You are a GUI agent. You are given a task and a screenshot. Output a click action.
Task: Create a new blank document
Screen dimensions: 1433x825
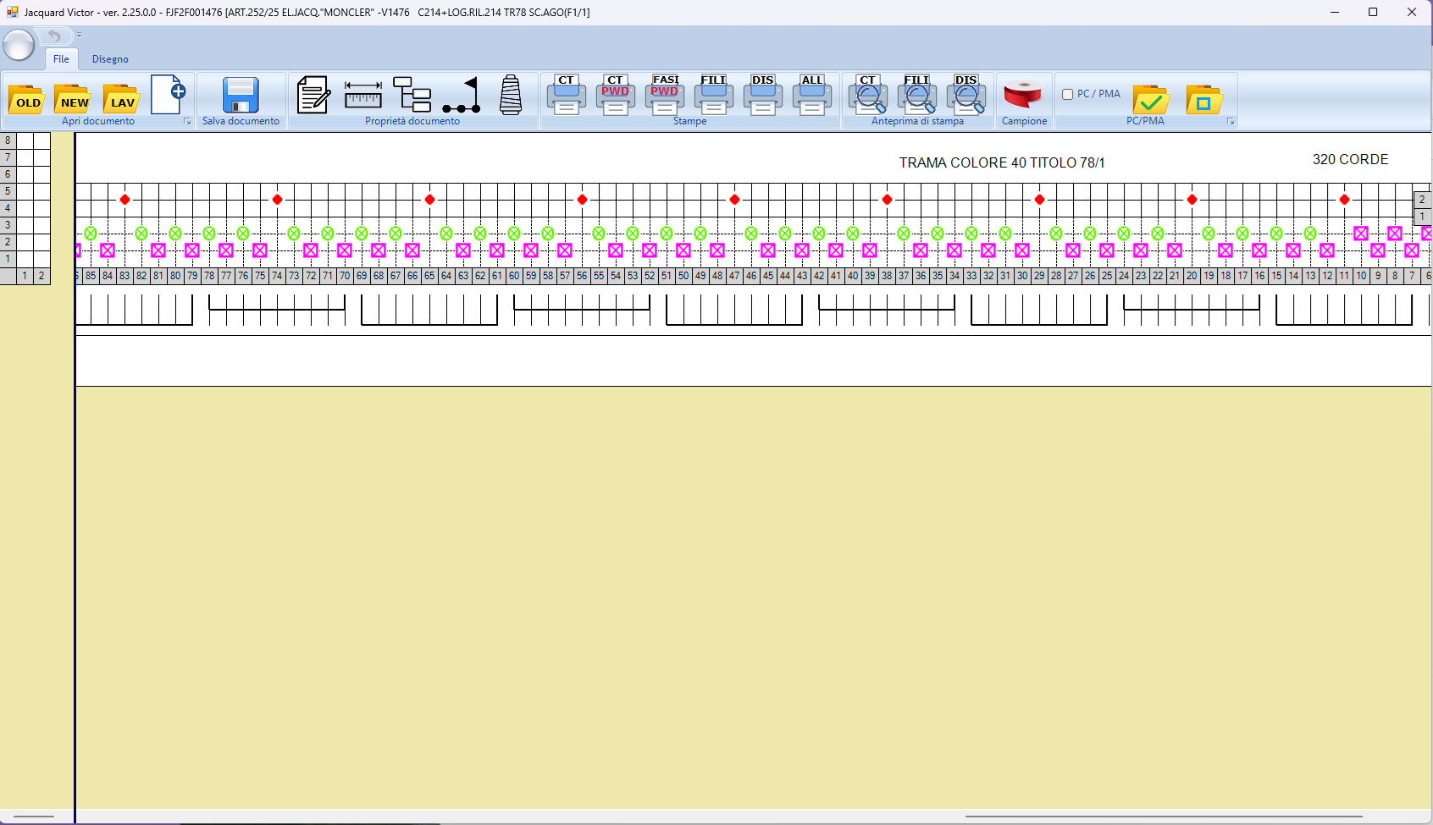coord(168,95)
